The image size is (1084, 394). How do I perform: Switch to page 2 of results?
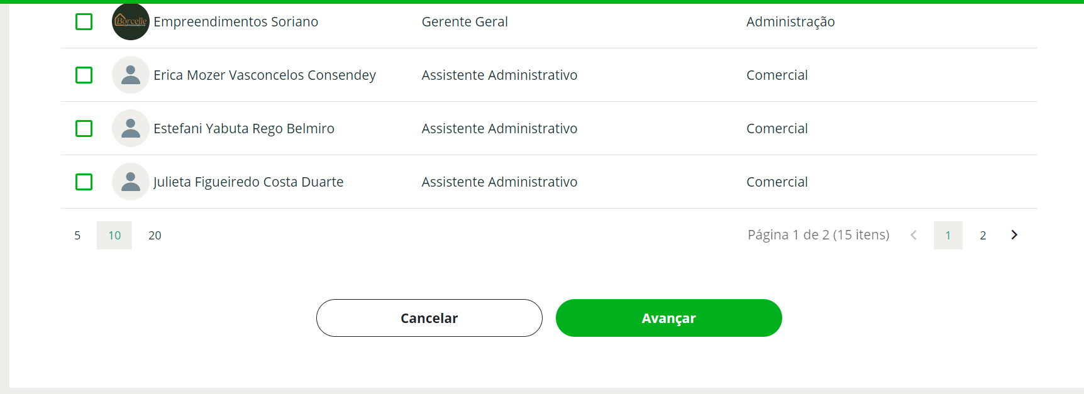tap(983, 236)
